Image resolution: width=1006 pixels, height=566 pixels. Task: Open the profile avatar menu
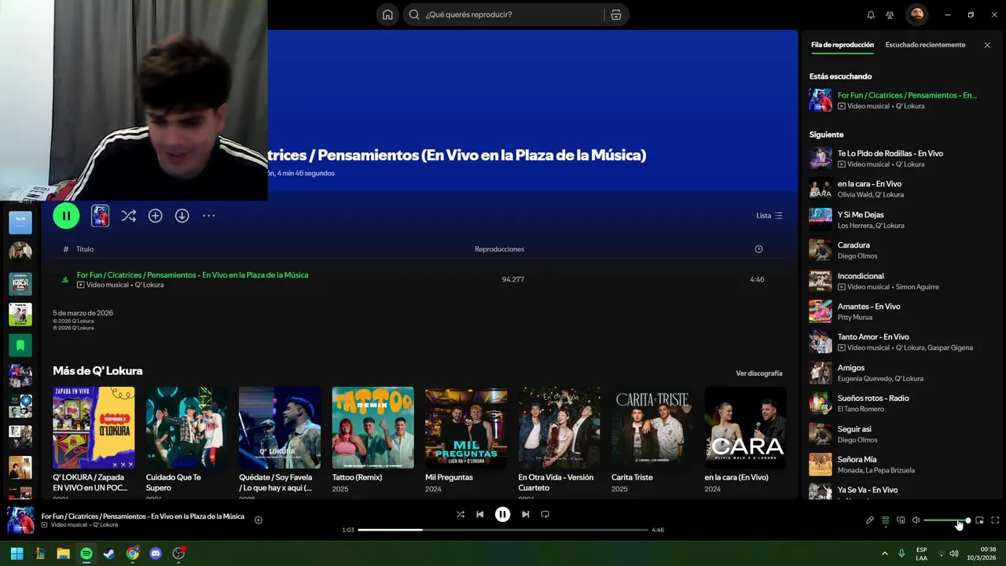pyautogui.click(x=916, y=14)
